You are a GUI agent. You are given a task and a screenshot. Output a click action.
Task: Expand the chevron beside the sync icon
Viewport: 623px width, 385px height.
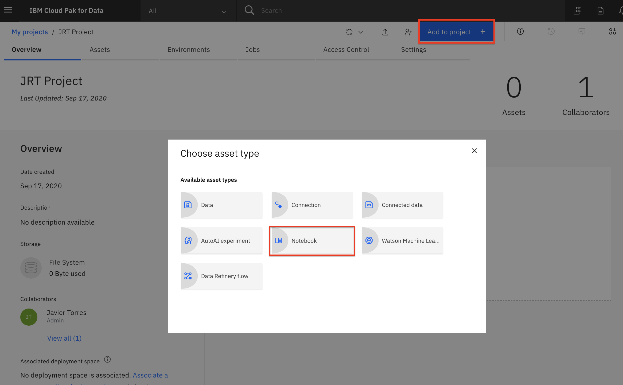coord(361,32)
